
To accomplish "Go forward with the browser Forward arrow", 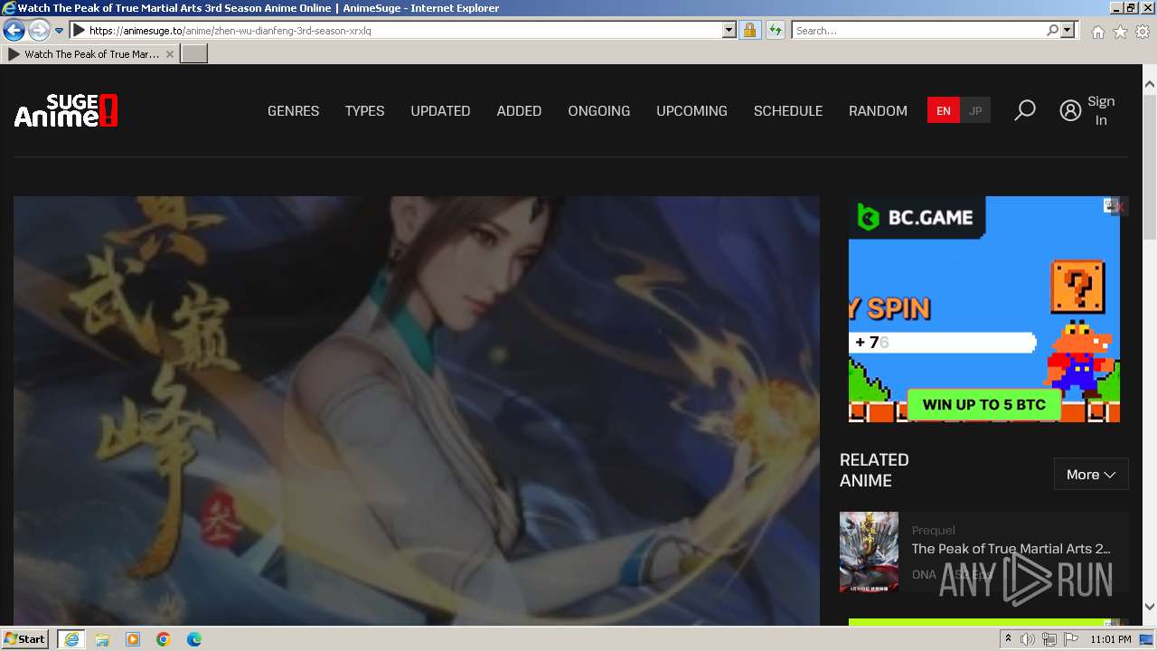I will (39, 30).
